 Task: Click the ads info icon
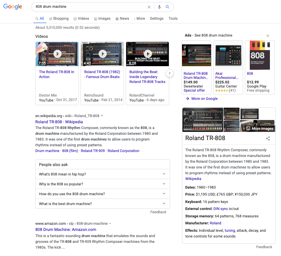click(x=268, y=36)
